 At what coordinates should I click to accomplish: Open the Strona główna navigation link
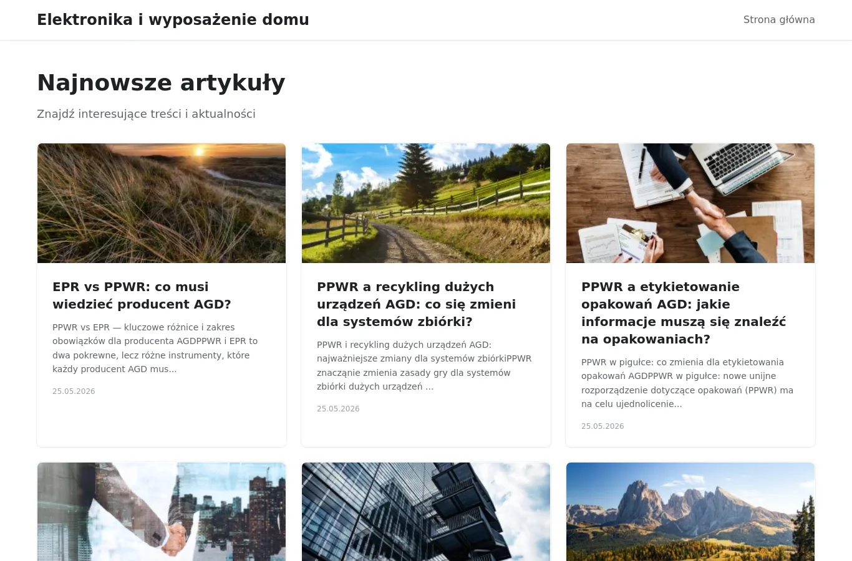click(x=779, y=20)
